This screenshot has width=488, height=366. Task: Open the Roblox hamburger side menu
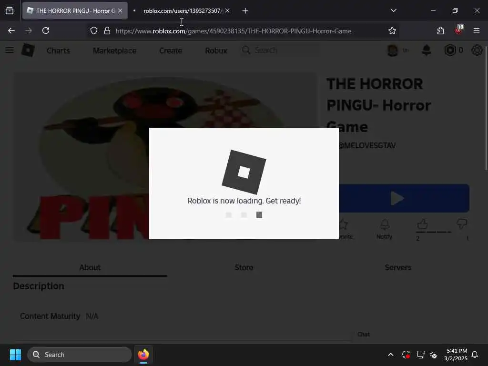10,50
